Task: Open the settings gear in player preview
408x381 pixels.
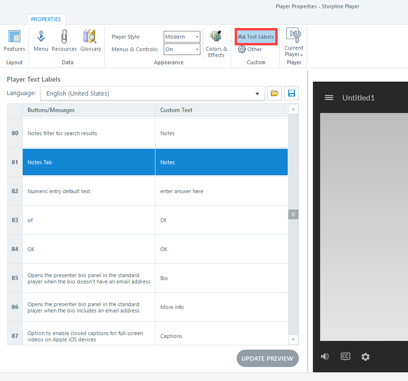Action: pyautogui.click(x=366, y=356)
